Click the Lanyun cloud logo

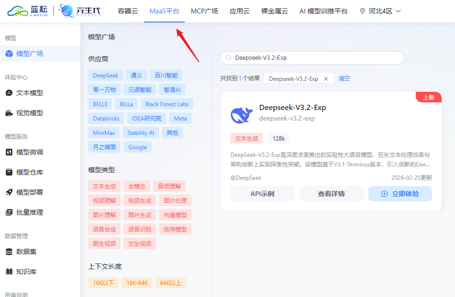tap(28, 11)
